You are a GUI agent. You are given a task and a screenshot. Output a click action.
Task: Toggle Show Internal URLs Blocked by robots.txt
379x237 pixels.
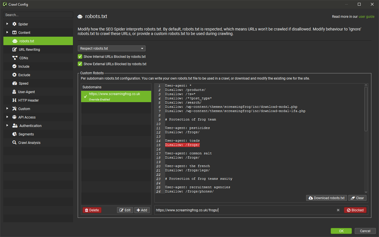click(80, 57)
